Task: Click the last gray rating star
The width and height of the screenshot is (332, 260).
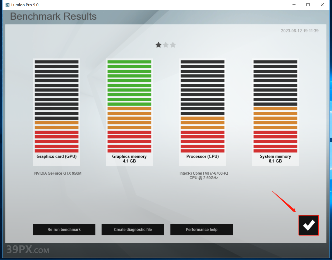Action: (173, 45)
